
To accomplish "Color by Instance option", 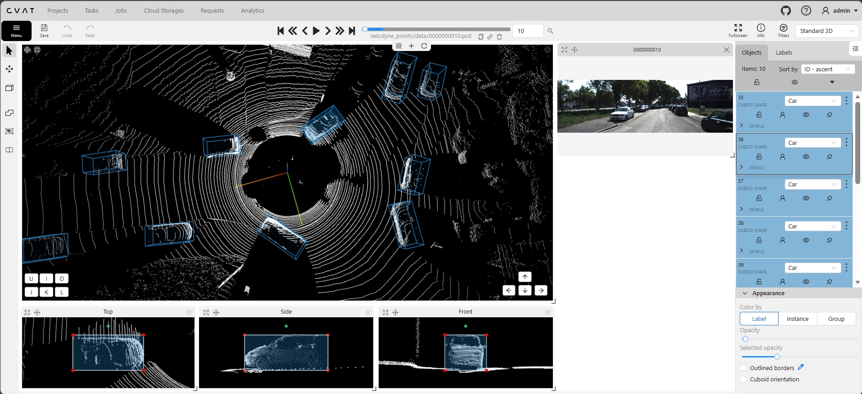I will [x=797, y=319].
